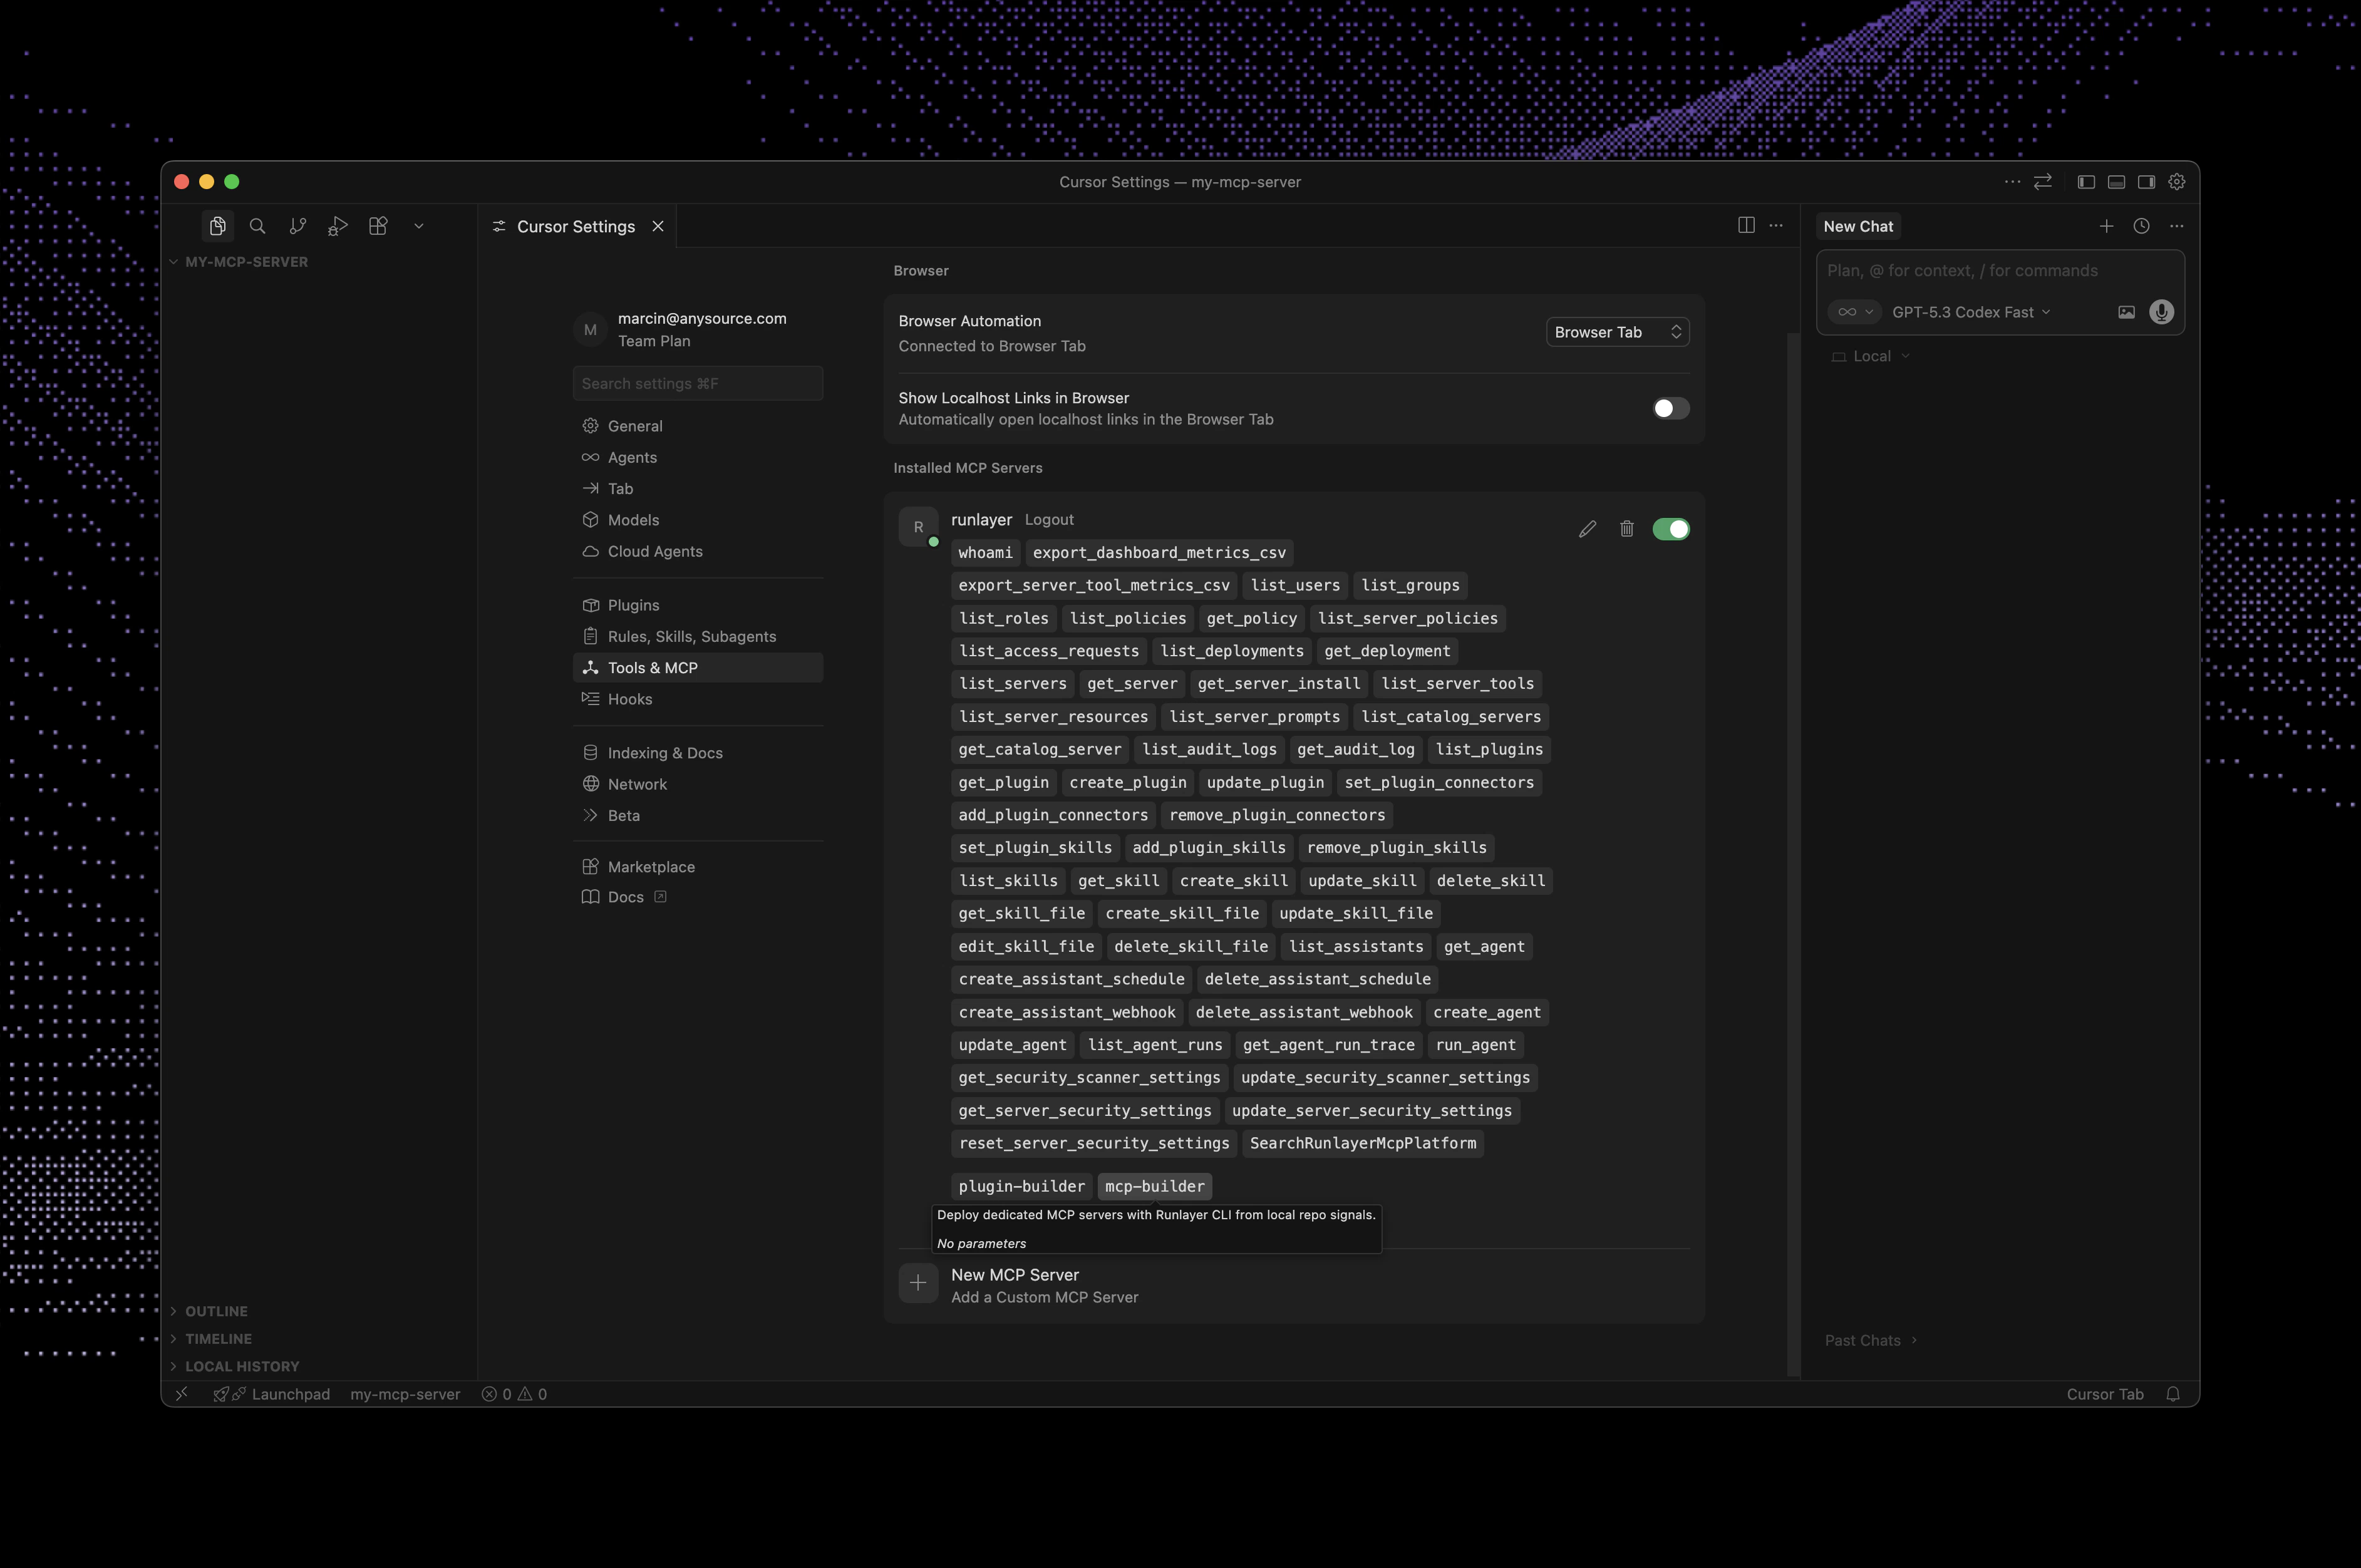The width and height of the screenshot is (2361, 1568).
Task: Open the editor more actions menu
Action: pyautogui.click(x=1776, y=225)
